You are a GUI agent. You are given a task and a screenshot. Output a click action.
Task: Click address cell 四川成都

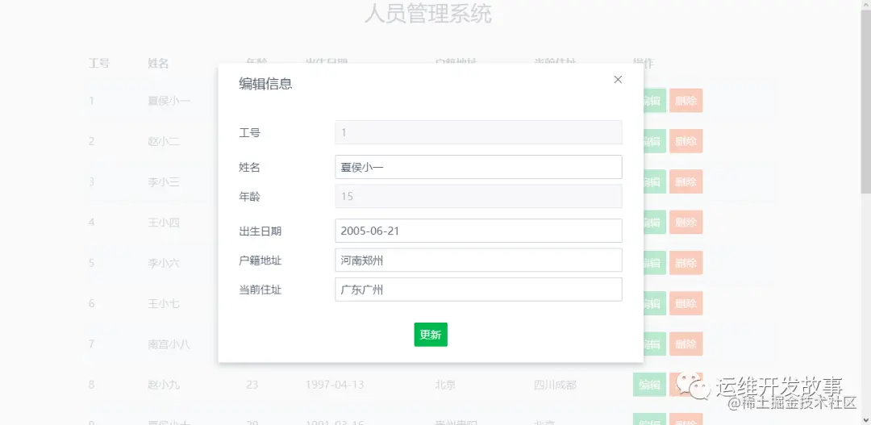555,385
